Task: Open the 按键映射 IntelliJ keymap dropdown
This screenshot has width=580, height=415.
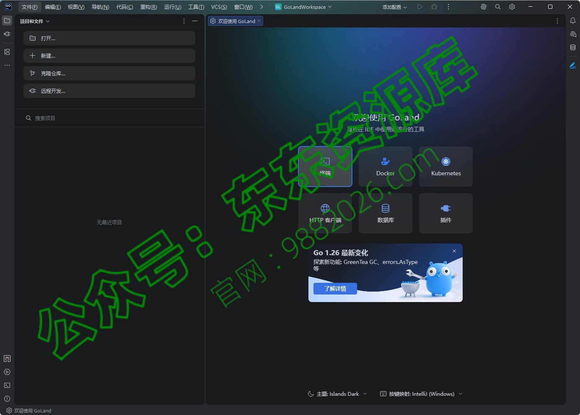Action: coord(421,394)
